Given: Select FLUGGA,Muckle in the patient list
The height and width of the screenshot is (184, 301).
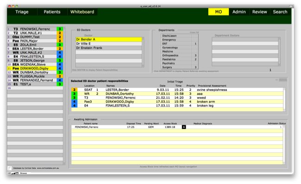Looking at the screenshot, I should click(35, 76).
